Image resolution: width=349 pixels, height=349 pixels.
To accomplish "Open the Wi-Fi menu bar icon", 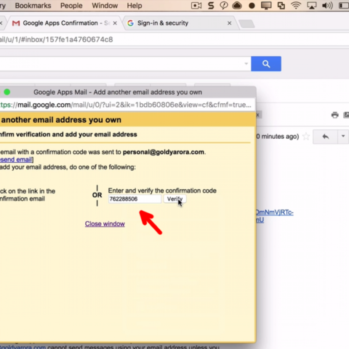I will coord(296,5).
